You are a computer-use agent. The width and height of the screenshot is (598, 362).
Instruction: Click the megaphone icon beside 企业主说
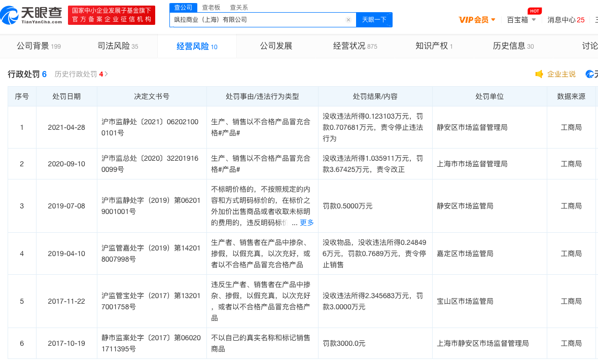tap(539, 74)
